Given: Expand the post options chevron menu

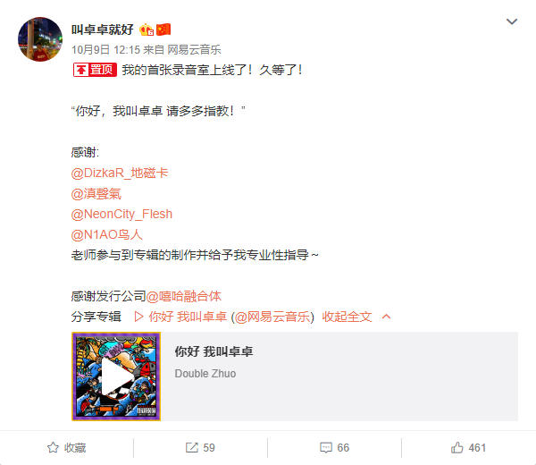Looking at the screenshot, I should point(511,21).
